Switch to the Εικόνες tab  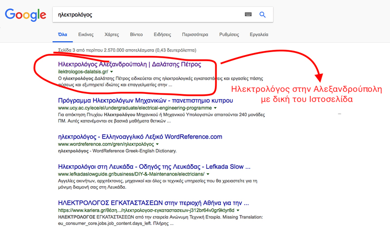coord(86,35)
